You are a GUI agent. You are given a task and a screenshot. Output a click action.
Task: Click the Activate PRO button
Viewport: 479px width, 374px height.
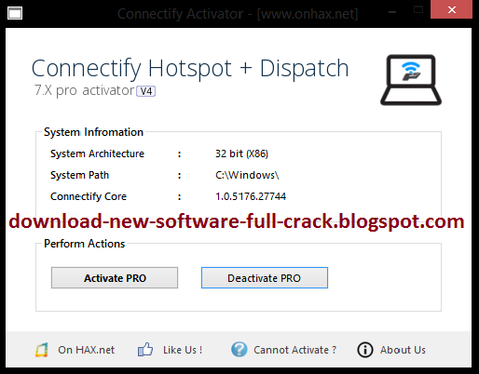(115, 278)
